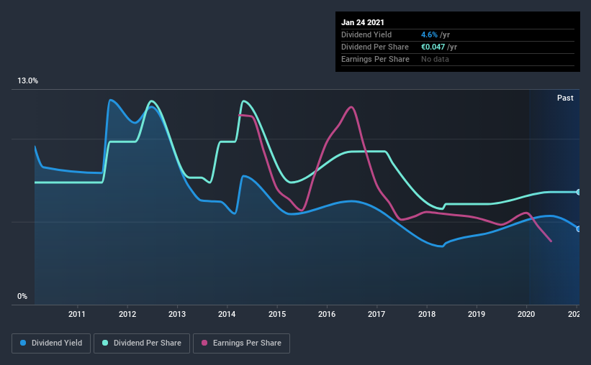Click the Dividend Yield tooltip row label
The width and height of the screenshot is (591, 365).
(366, 34)
